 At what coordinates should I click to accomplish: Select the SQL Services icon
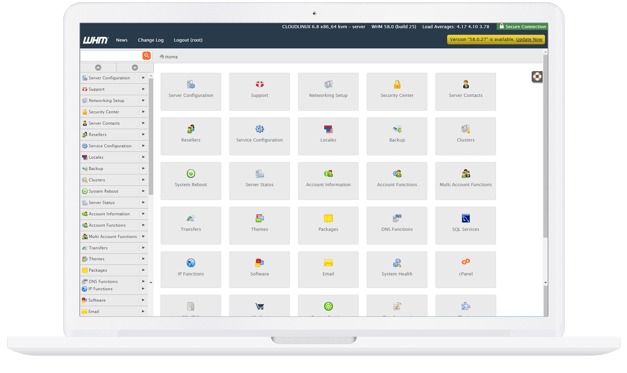point(466,219)
